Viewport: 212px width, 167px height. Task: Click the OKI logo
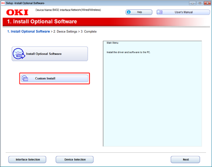pos(18,12)
